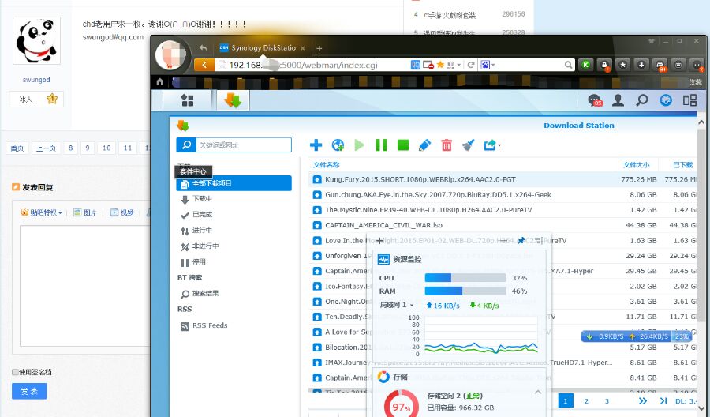This screenshot has height=417, width=710.
Task: Select the Kung.Fury.2015.SHORT download row
Action: coord(503,179)
